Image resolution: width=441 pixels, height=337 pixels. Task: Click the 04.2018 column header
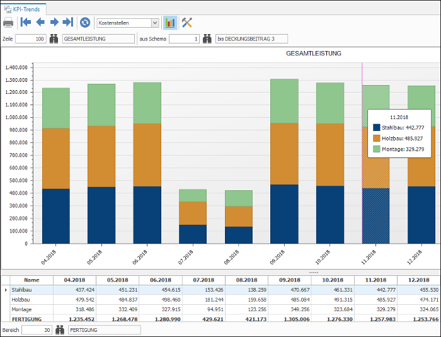[x=74, y=280]
